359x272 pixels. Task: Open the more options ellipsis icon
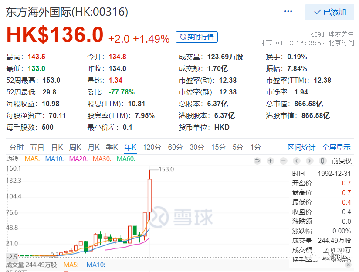tap(288, 12)
